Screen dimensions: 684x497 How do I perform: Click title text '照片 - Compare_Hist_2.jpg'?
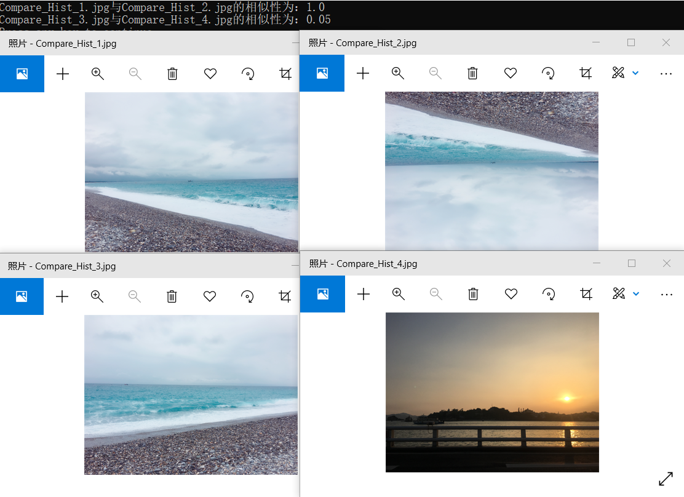362,43
